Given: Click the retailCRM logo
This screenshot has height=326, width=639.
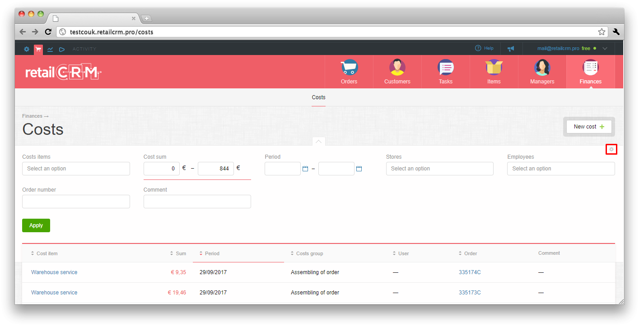Looking at the screenshot, I should 64,72.
